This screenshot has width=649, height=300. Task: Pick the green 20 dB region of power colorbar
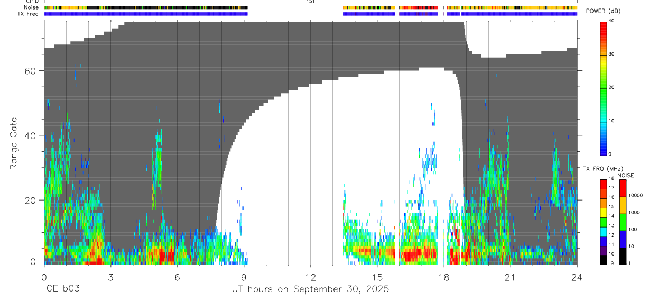tap(604, 88)
